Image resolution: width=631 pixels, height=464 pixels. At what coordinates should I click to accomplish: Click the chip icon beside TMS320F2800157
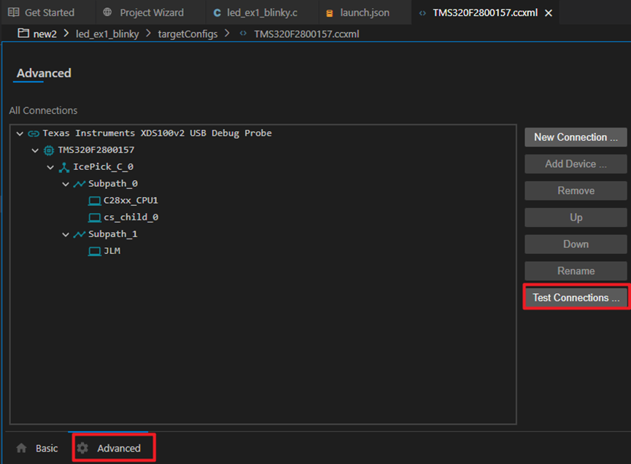tap(49, 150)
